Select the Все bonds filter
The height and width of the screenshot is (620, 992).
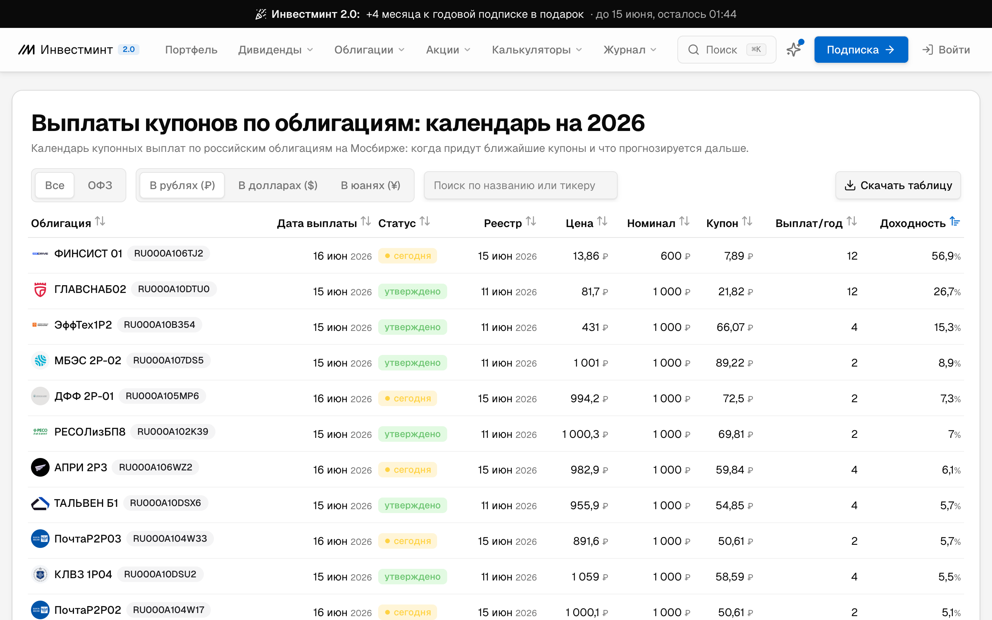click(x=55, y=185)
